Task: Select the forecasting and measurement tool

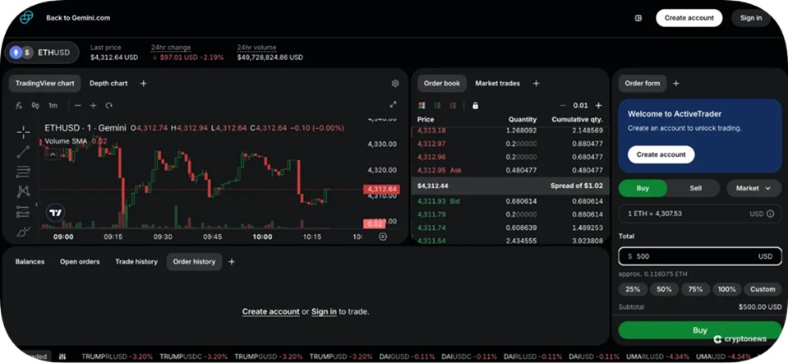Action: pyautogui.click(x=23, y=211)
